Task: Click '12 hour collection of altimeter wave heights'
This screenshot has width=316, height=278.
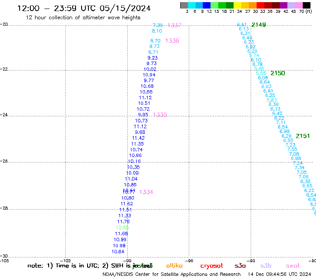Action: [x=83, y=18]
